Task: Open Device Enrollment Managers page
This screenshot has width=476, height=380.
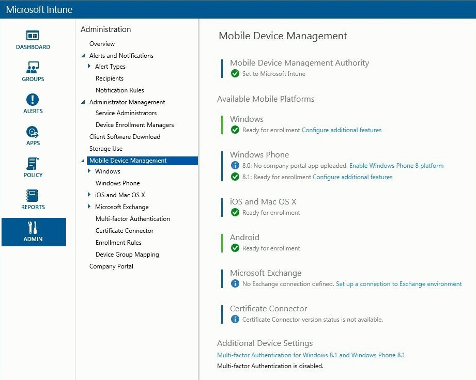Action: click(x=135, y=124)
